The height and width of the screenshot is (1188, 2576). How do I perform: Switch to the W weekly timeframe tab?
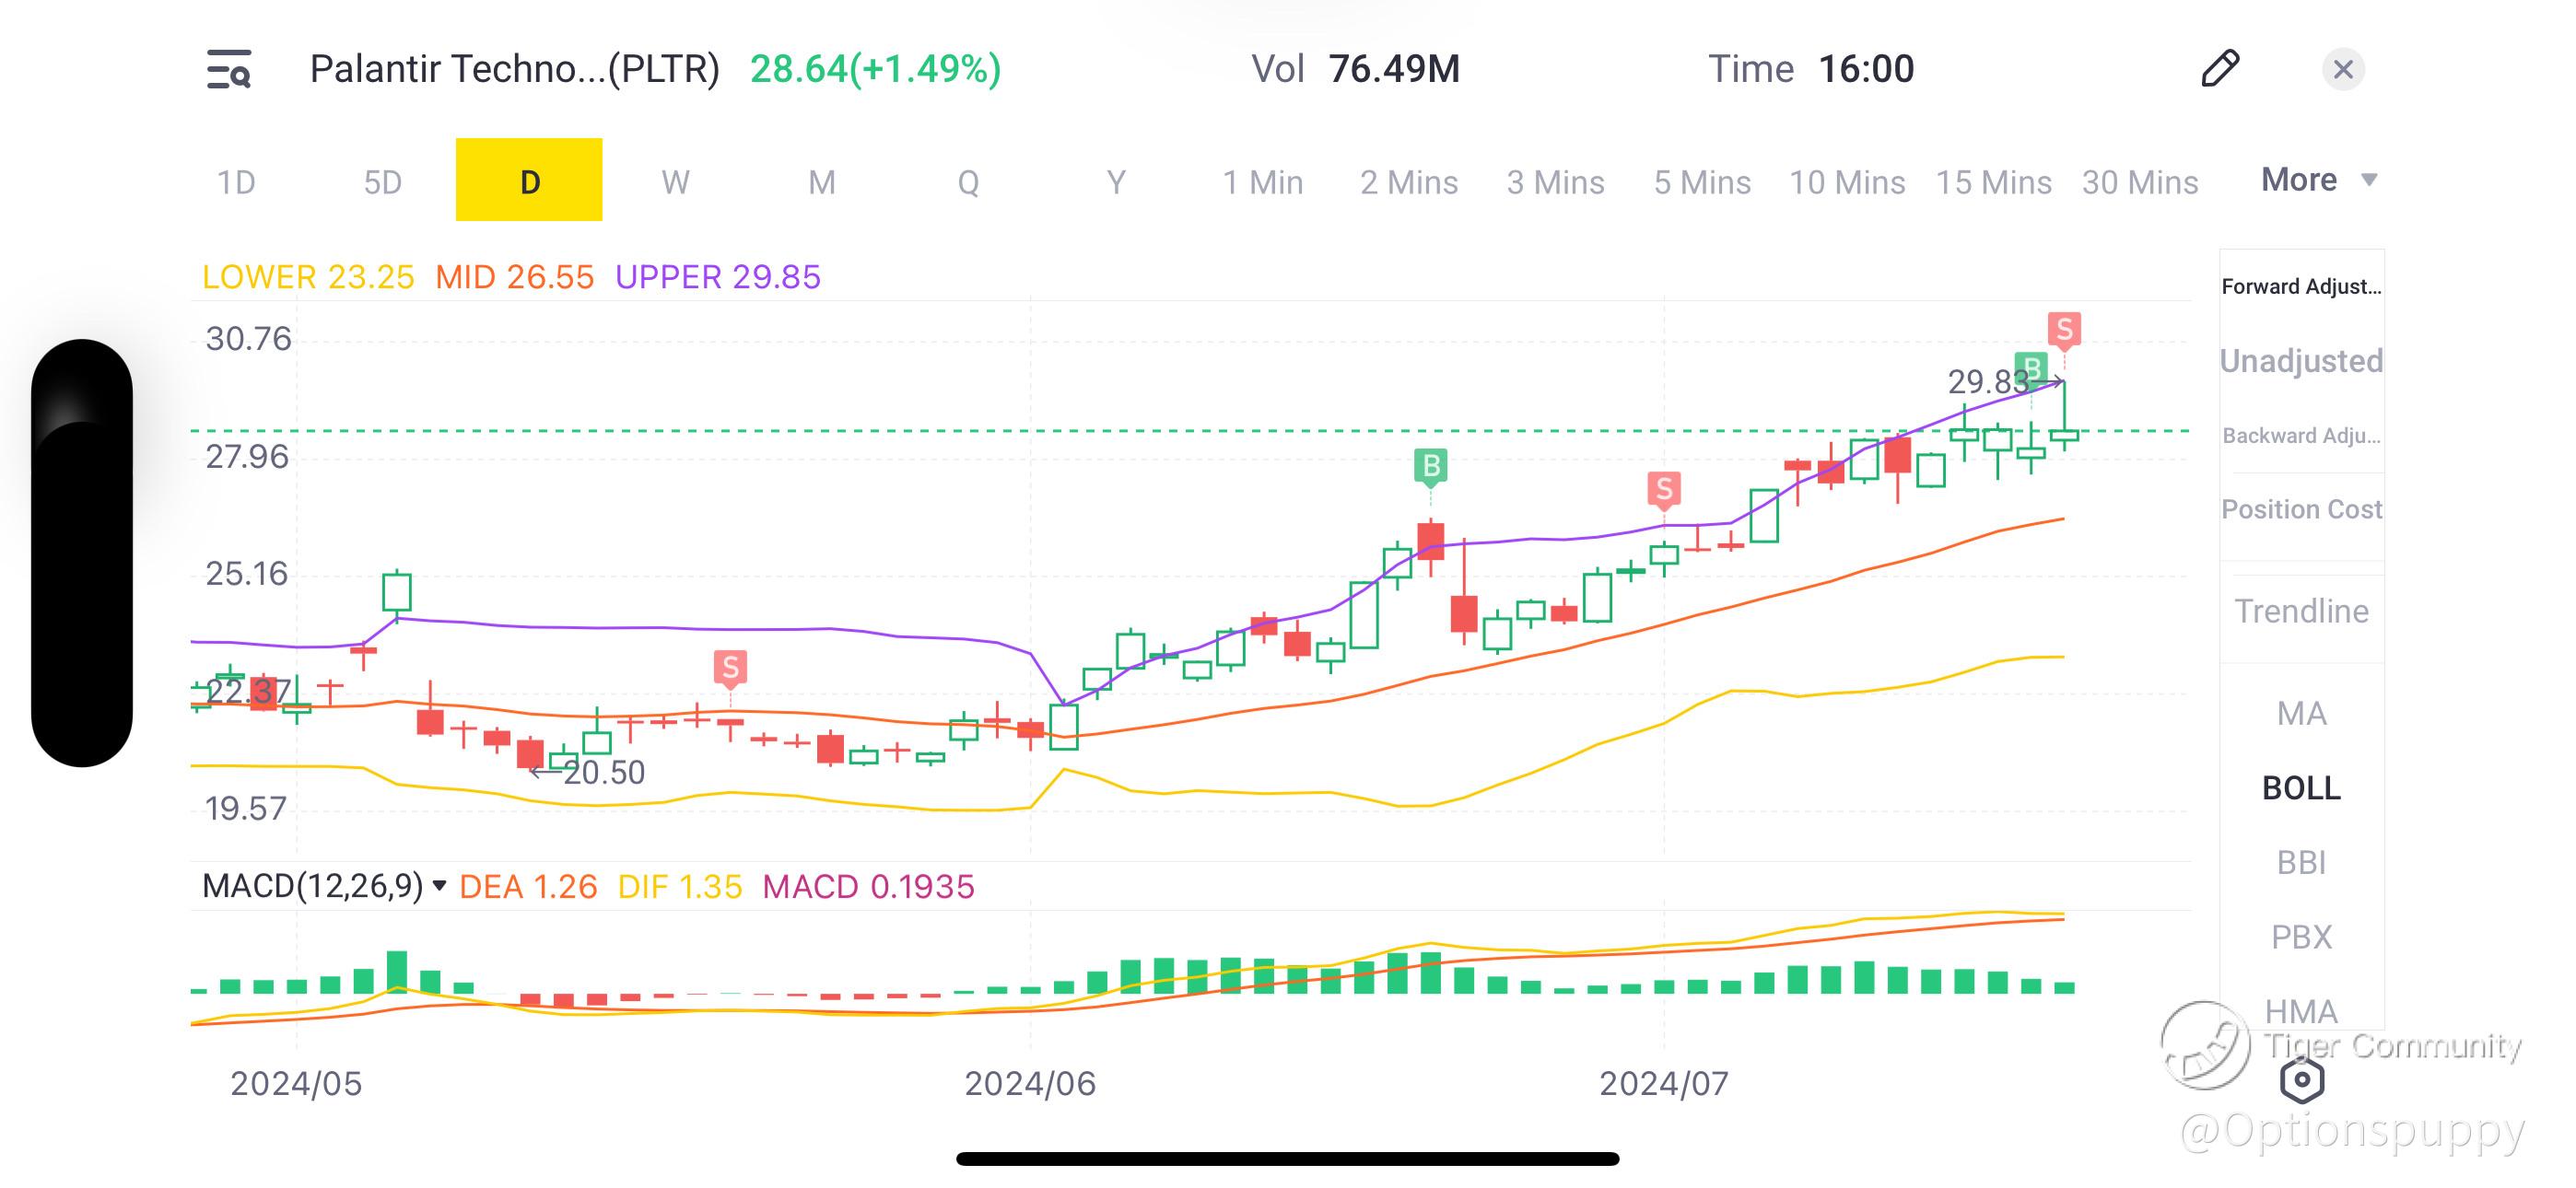[x=675, y=182]
